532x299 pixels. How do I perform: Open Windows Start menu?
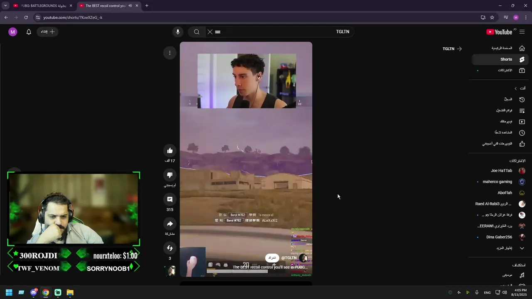click(9, 293)
